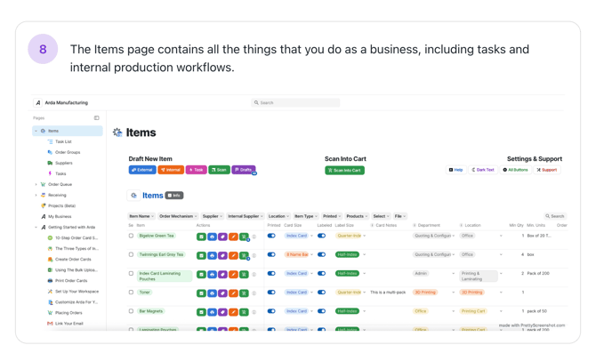Click the sidebar collapse icon beside Pages
The height and width of the screenshot is (361, 596).
tap(97, 117)
